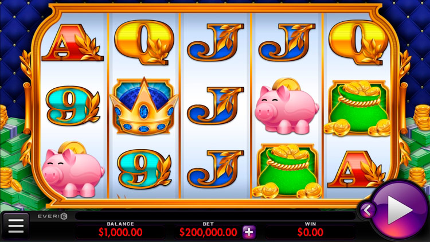Open the hamburger menu
Viewport: 430px width, 242px height.
coord(16,226)
